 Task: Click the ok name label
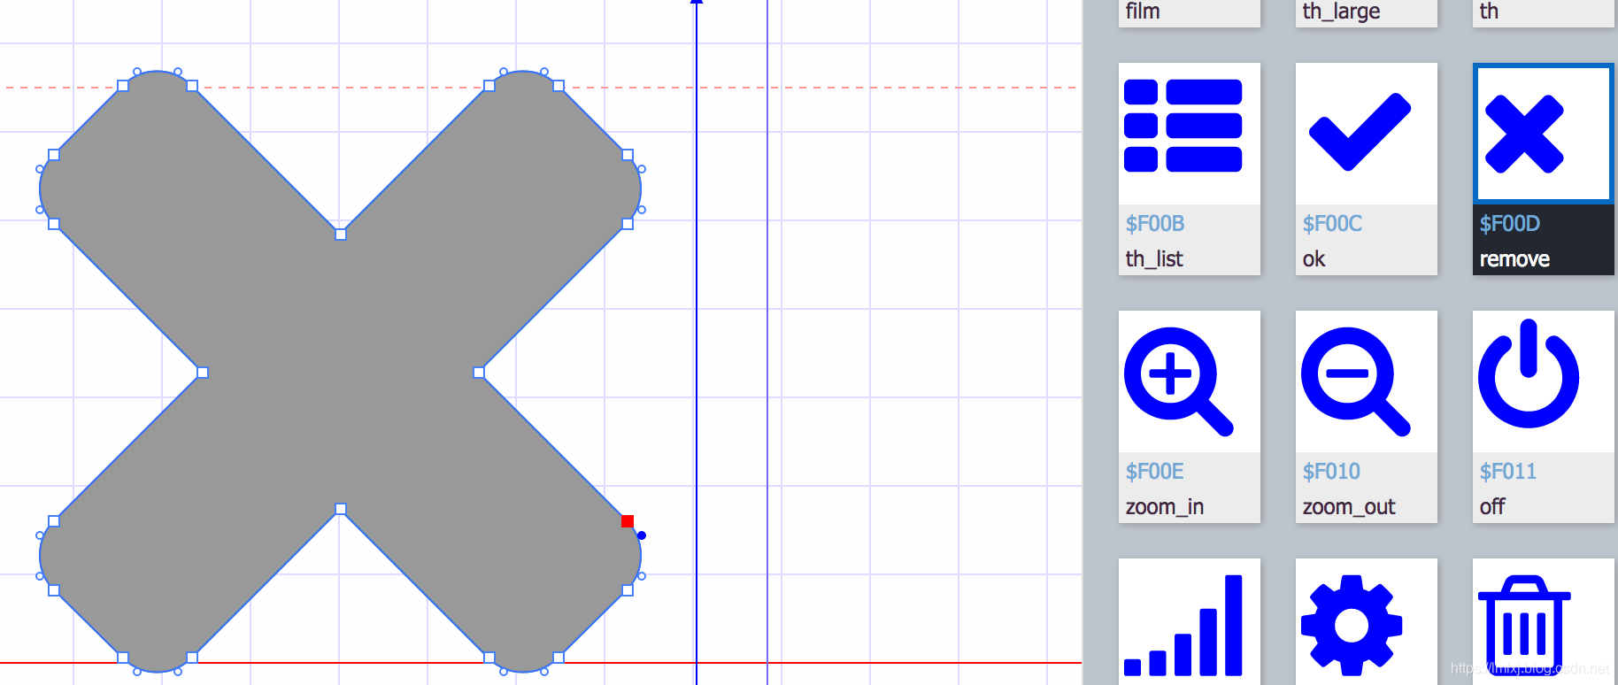1314,259
